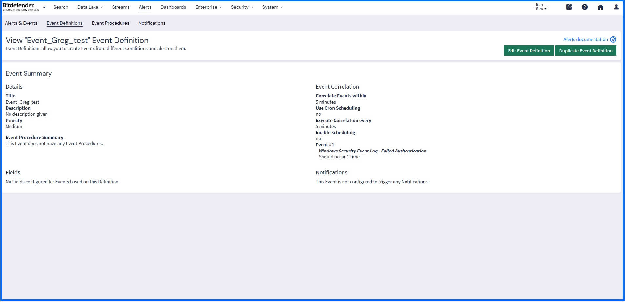625x302 pixels.
Task: Expand the Enterprise dropdown menu
Action: (208, 7)
